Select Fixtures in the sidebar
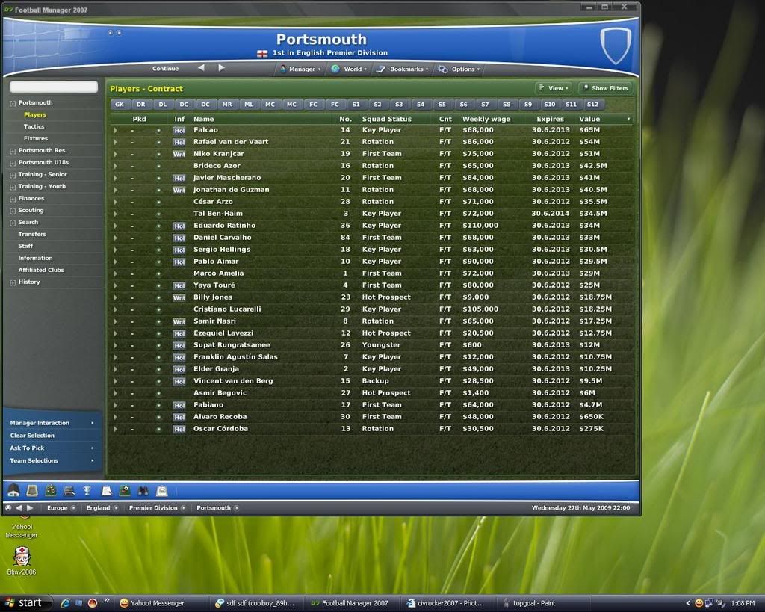This screenshot has width=765, height=612. (36, 138)
